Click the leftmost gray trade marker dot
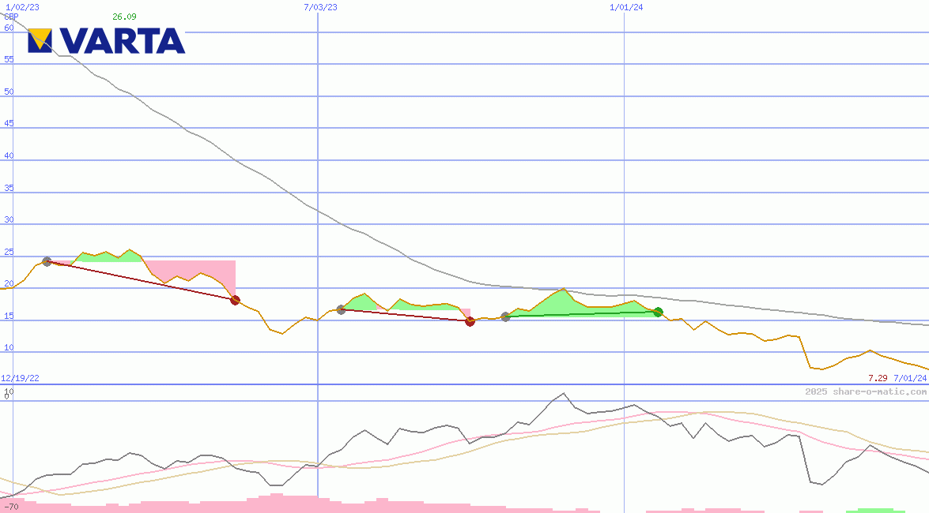Image resolution: width=929 pixels, height=513 pixels. [x=47, y=261]
